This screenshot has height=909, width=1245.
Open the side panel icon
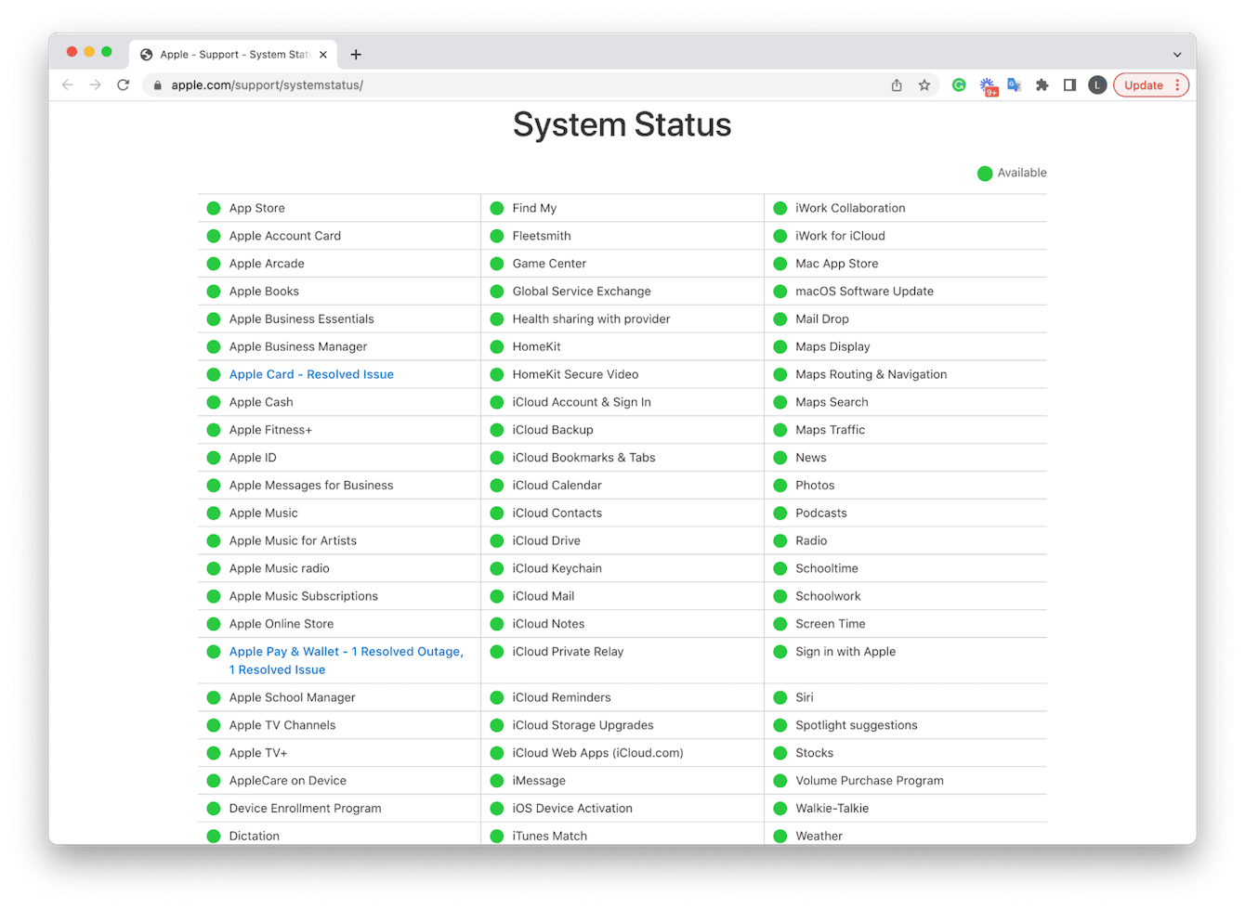pyautogui.click(x=1069, y=84)
